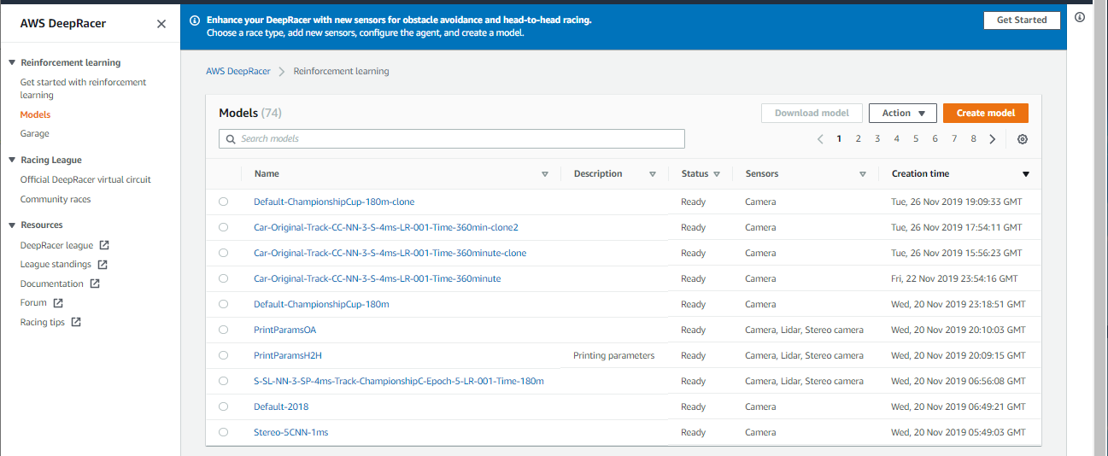Click external link icon next to Forum
This screenshot has width=1108, height=456.
coord(58,303)
